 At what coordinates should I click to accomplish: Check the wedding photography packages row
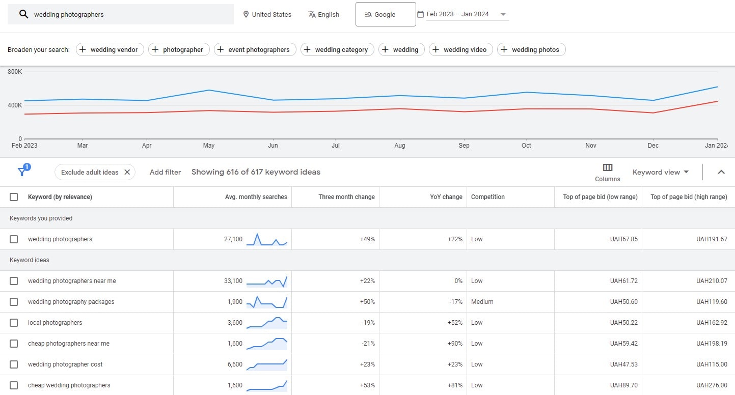pyautogui.click(x=14, y=302)
